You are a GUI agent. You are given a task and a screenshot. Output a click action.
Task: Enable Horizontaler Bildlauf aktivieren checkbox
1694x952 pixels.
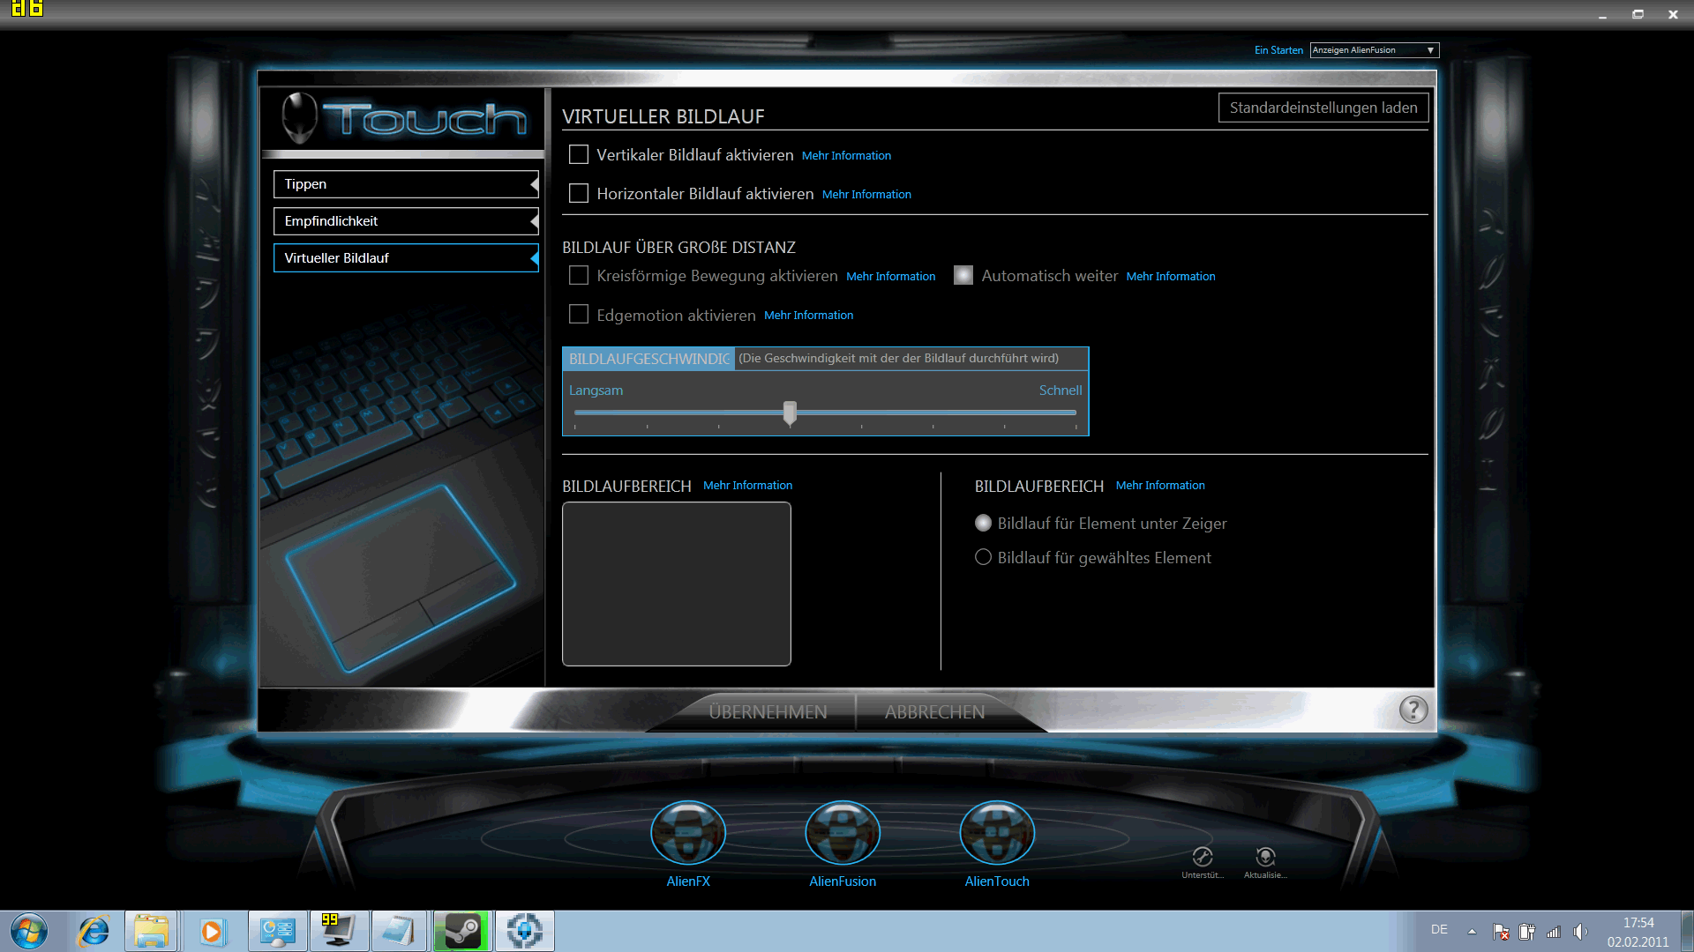pos(579,193)
